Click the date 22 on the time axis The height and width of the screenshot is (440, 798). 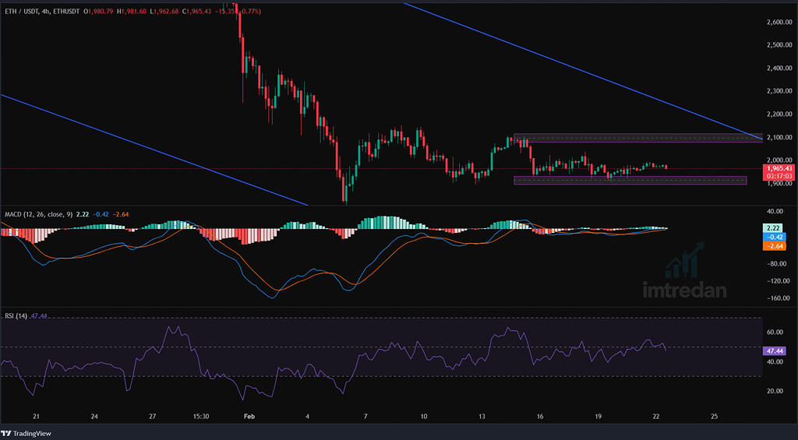[x=656, y=416]
